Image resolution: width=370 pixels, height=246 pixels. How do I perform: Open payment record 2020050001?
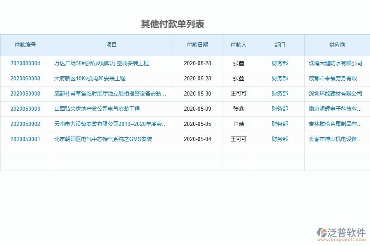(x=25, y=139)
